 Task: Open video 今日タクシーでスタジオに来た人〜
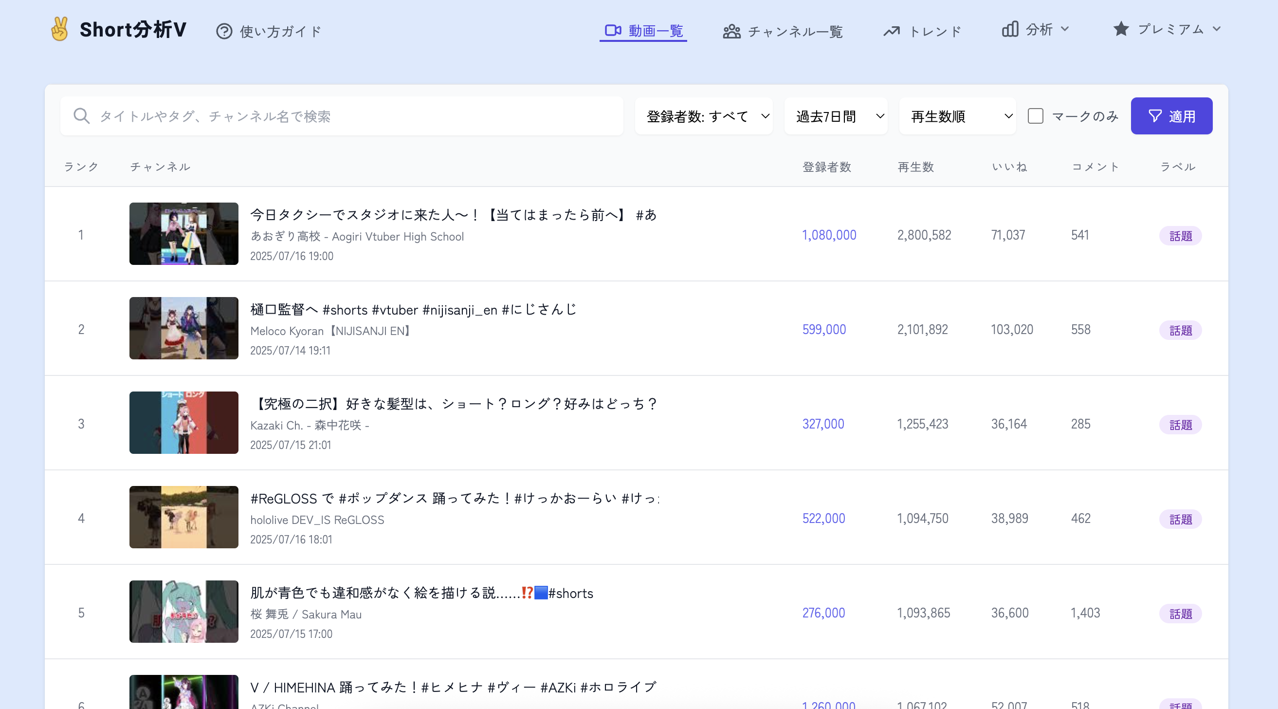point(454,215)
